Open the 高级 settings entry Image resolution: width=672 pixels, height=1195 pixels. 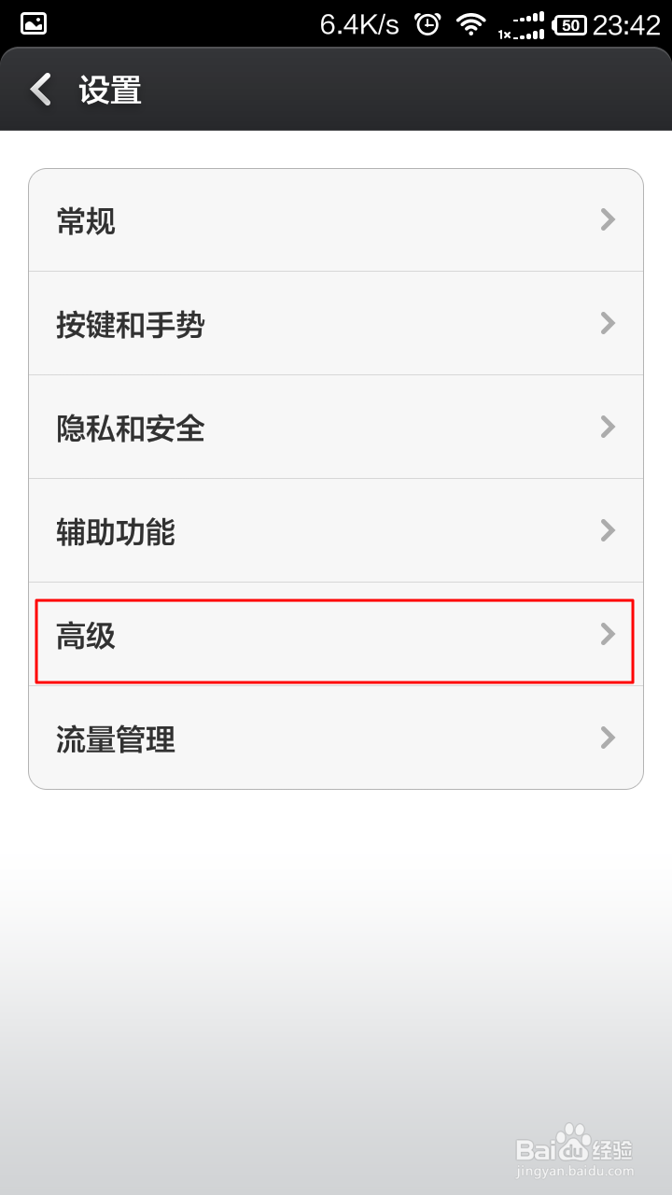[336, 635]
